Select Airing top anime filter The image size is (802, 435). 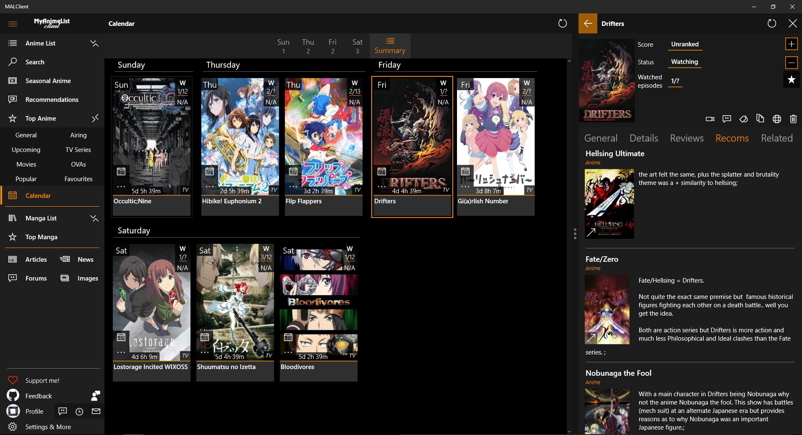(79, 135)
